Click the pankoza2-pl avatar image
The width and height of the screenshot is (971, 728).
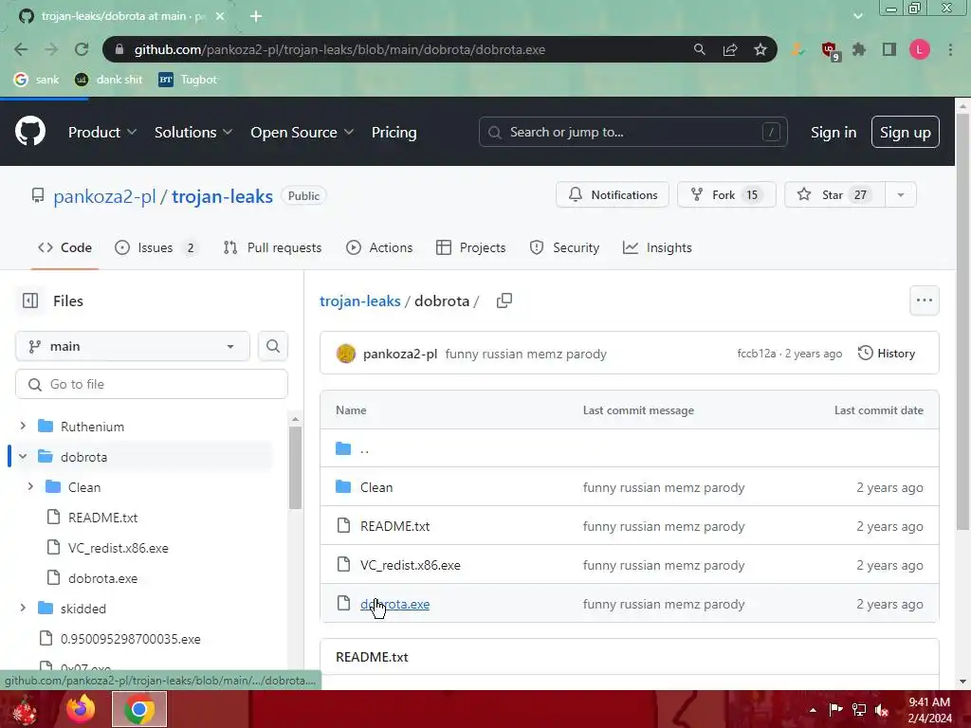tap(345, 354)
